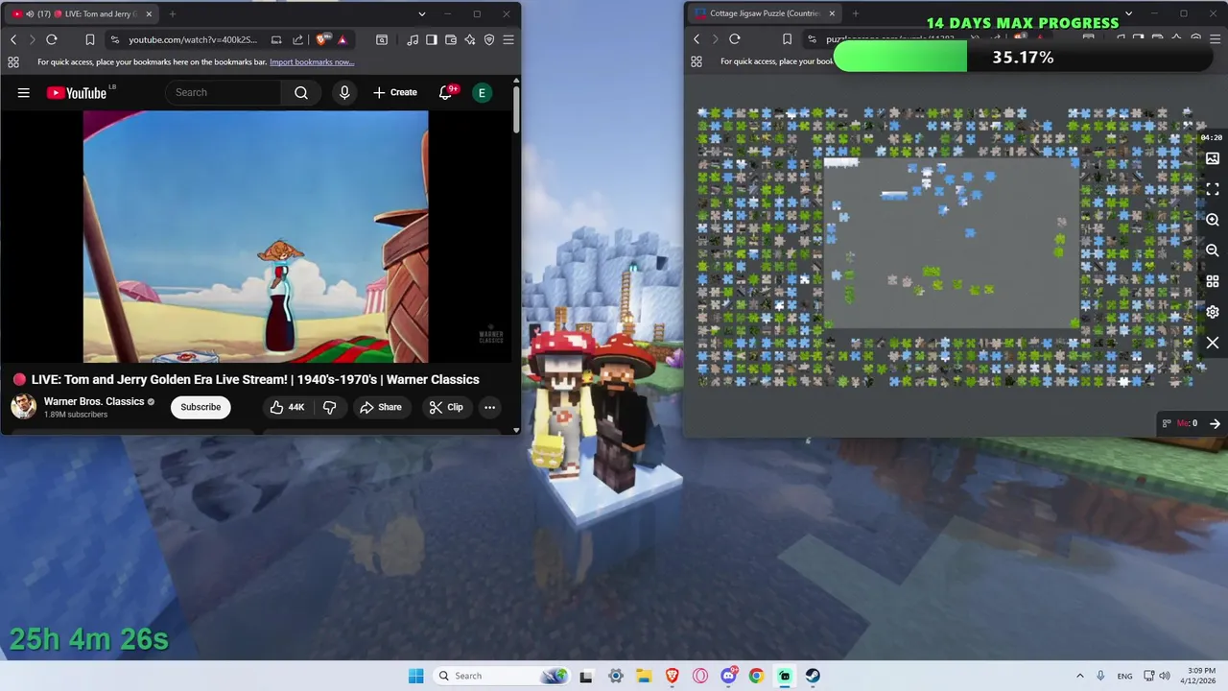Go back in the puzzle browser window
Screen dimensions: 1228x691
(x=697, y=39)
